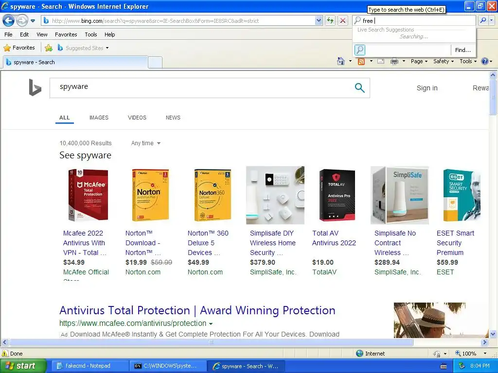Open the command bar Tools dropdown
This screenshot has height=373, width=498.
click(468, 61)
